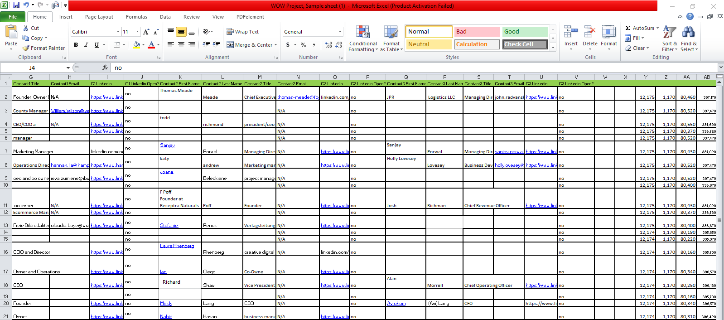Screen dimensions: 724x320
Task: Click cell containing 'Thomas Meade'
Action: (180, 93)
